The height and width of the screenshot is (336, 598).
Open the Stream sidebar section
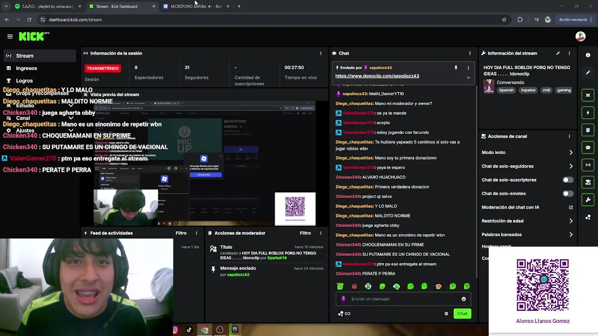(39, 56)
